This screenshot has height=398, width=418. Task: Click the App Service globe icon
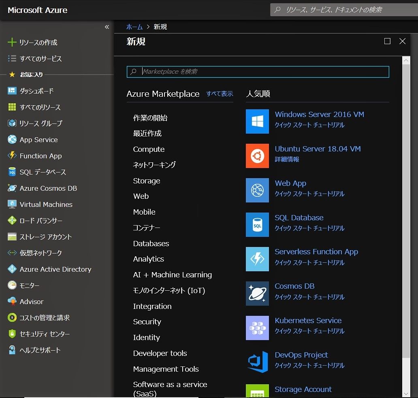pos(12,139)
